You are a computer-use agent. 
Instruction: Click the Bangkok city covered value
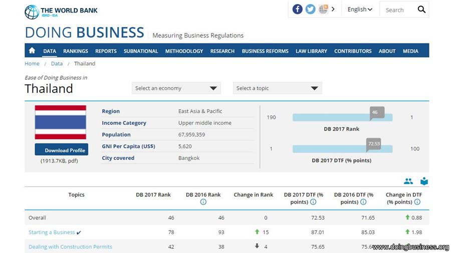[189, 158]
